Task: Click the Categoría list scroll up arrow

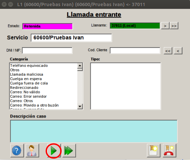Action: (x=80, y=66)
